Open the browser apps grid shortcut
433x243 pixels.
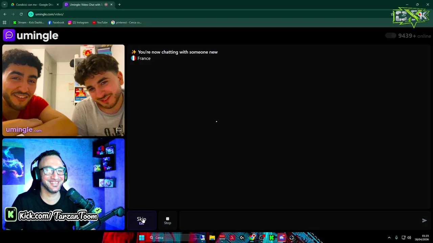coord(4,23)
